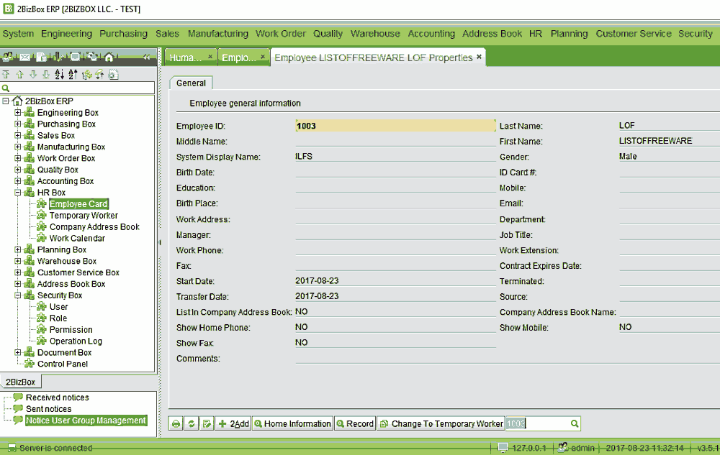Open Operation Log tree item
This screenshot has height=455, width=720.
pos(76,341)
